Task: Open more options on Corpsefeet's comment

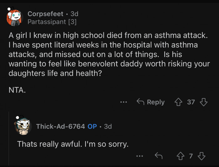Action: click(124, 102)
